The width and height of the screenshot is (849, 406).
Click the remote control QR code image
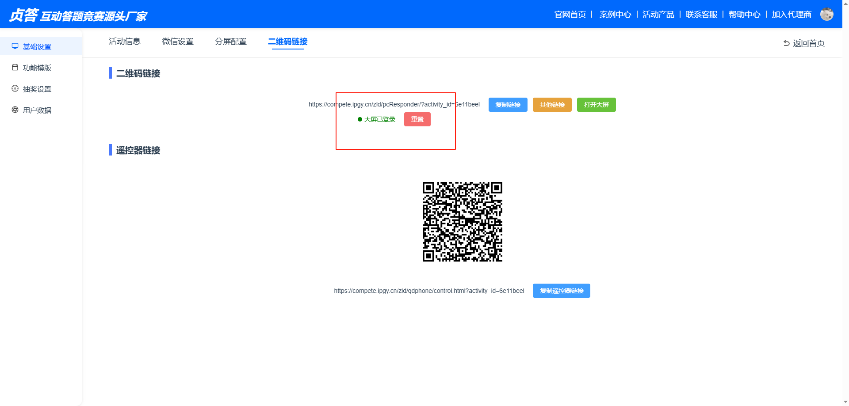[463, 222]
